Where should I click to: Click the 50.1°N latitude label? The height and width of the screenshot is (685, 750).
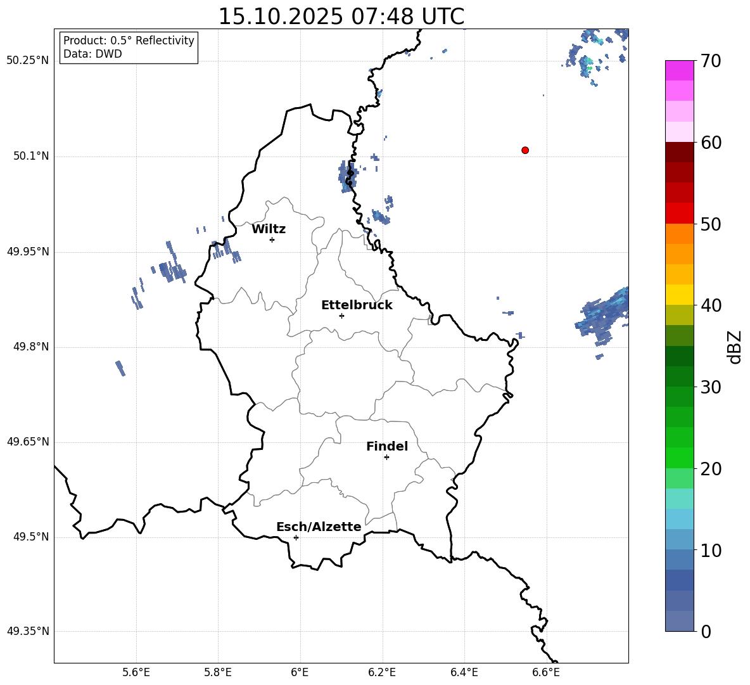31,156
